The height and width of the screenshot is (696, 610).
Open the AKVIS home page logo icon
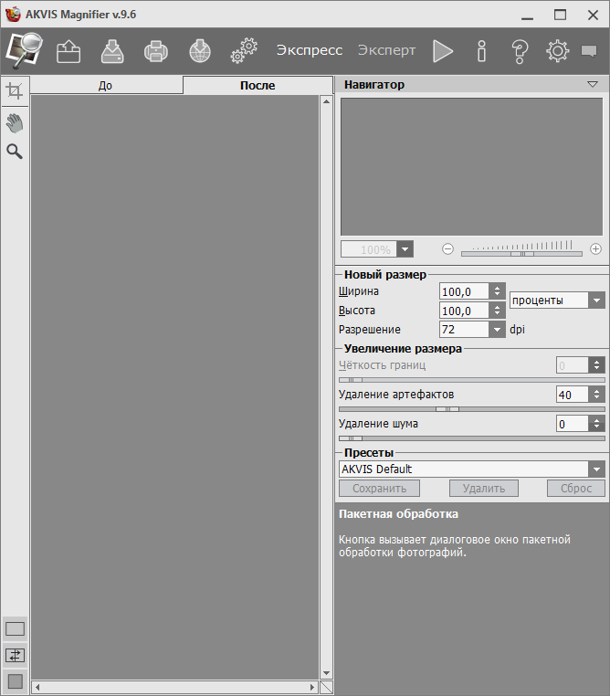coord(24,50)
